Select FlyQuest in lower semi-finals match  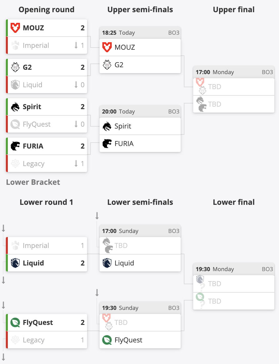coord(140,340)
